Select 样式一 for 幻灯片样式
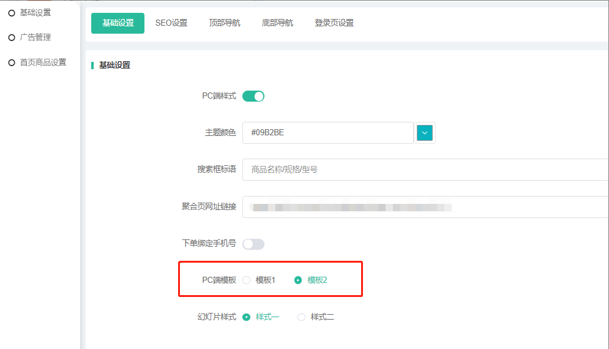The image size is (609, 349). click(x=247, y=317)
